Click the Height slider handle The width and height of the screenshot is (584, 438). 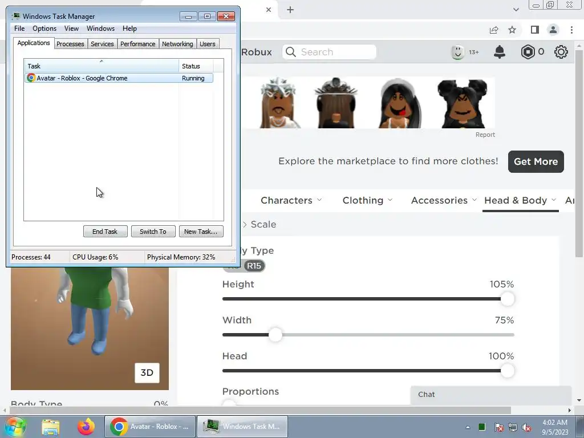[507, 299]
